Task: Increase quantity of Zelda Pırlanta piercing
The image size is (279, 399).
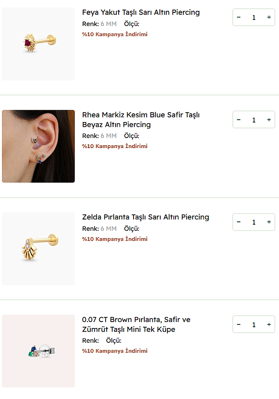Action: [x=269, y=222]
